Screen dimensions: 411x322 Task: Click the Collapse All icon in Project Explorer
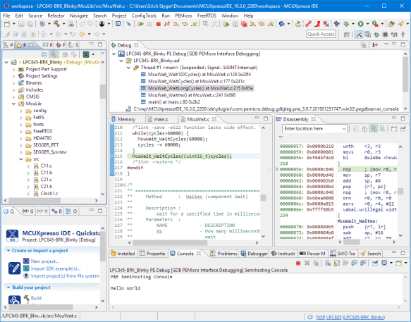[x=44, y=54]
